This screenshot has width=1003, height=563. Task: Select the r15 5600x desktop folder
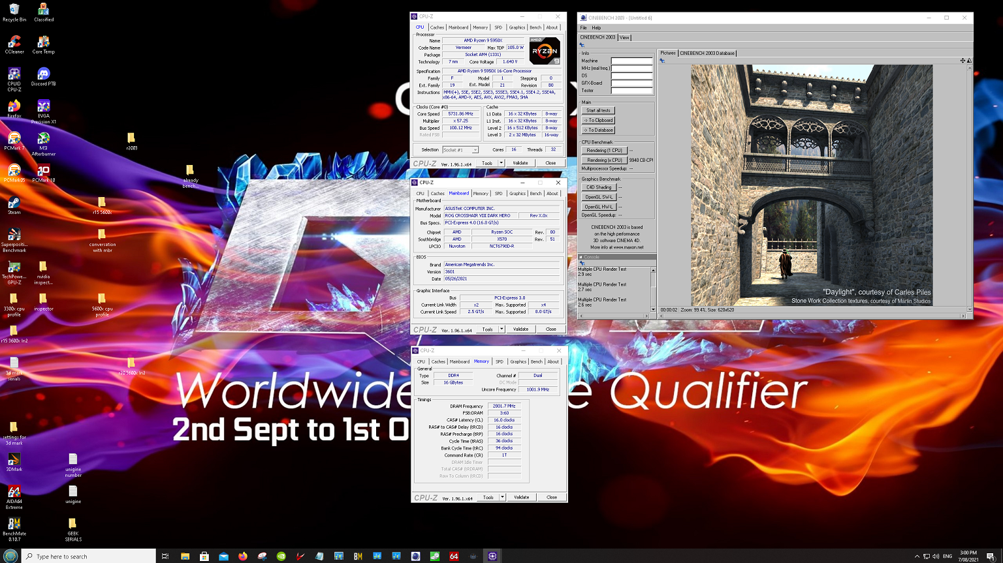[102, 205]
